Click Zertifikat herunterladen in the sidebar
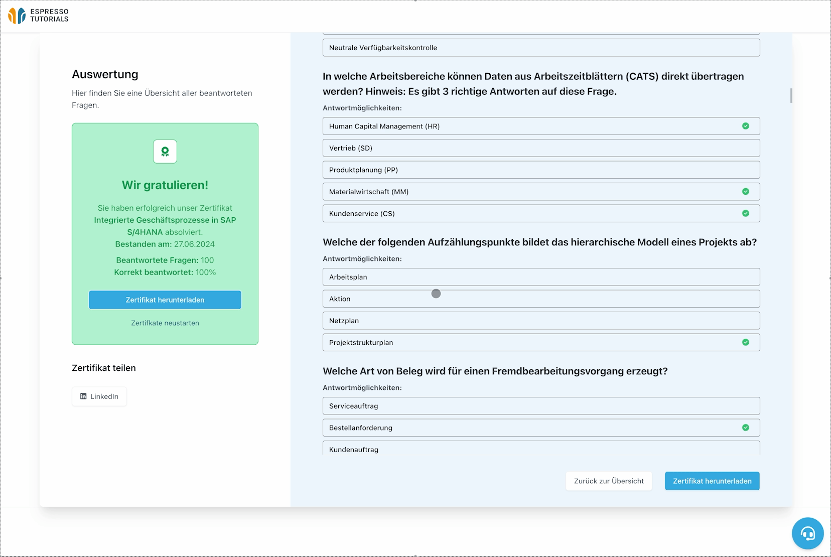831x557 pixels. point(165,300)
